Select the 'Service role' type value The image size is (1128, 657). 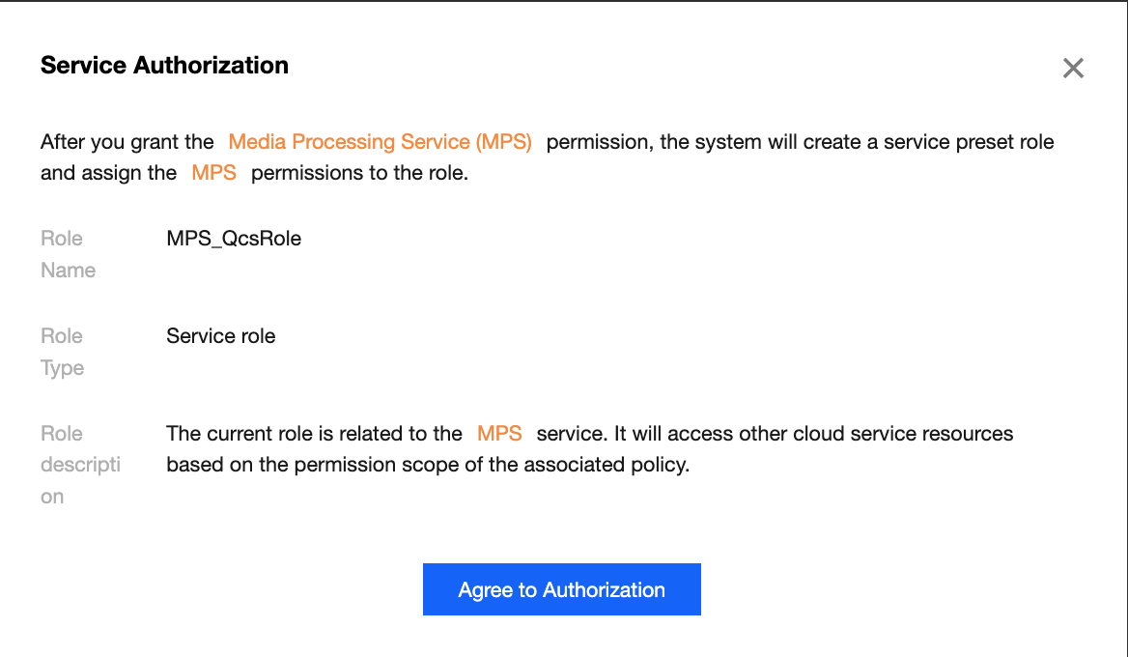pyautogui.click(x=220, y=336)
